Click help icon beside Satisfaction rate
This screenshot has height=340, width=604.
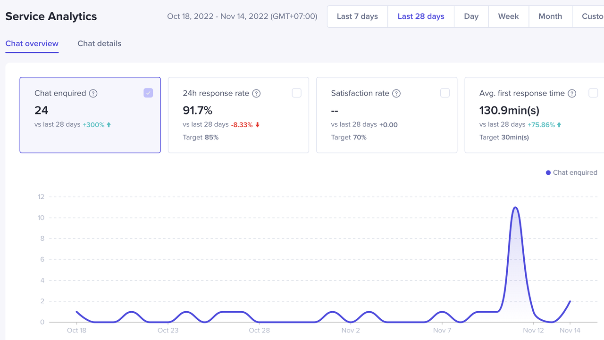point(396,93)
